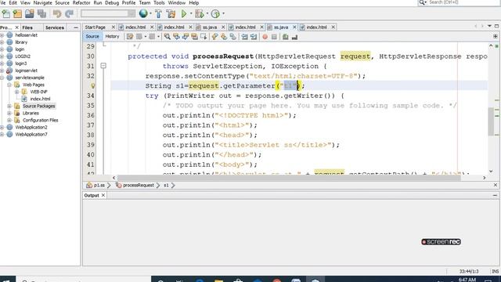This screenshot has width=501, height=282.
Task: Close the Output tab
Action: click(x=103, y=195)
